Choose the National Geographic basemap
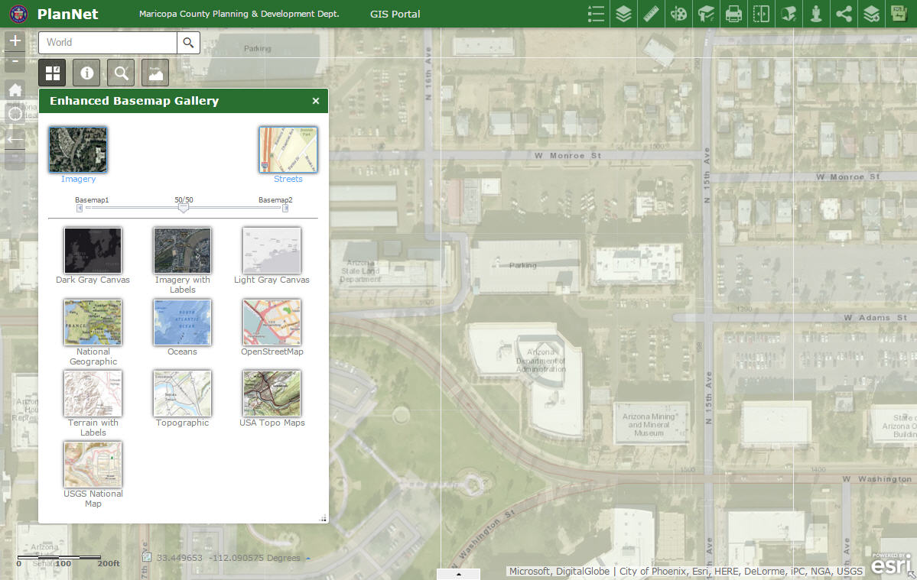This screenshot has height=580, width=917. (93, 322)
